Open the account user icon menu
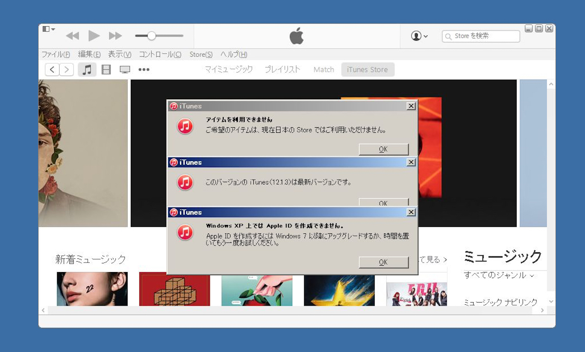585x352 pixels. pos(419,36)
